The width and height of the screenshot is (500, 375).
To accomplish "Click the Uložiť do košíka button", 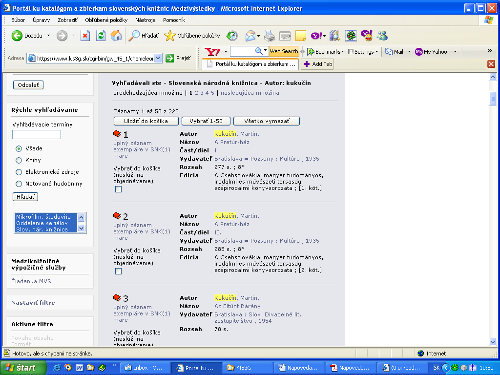I will 146,121.
